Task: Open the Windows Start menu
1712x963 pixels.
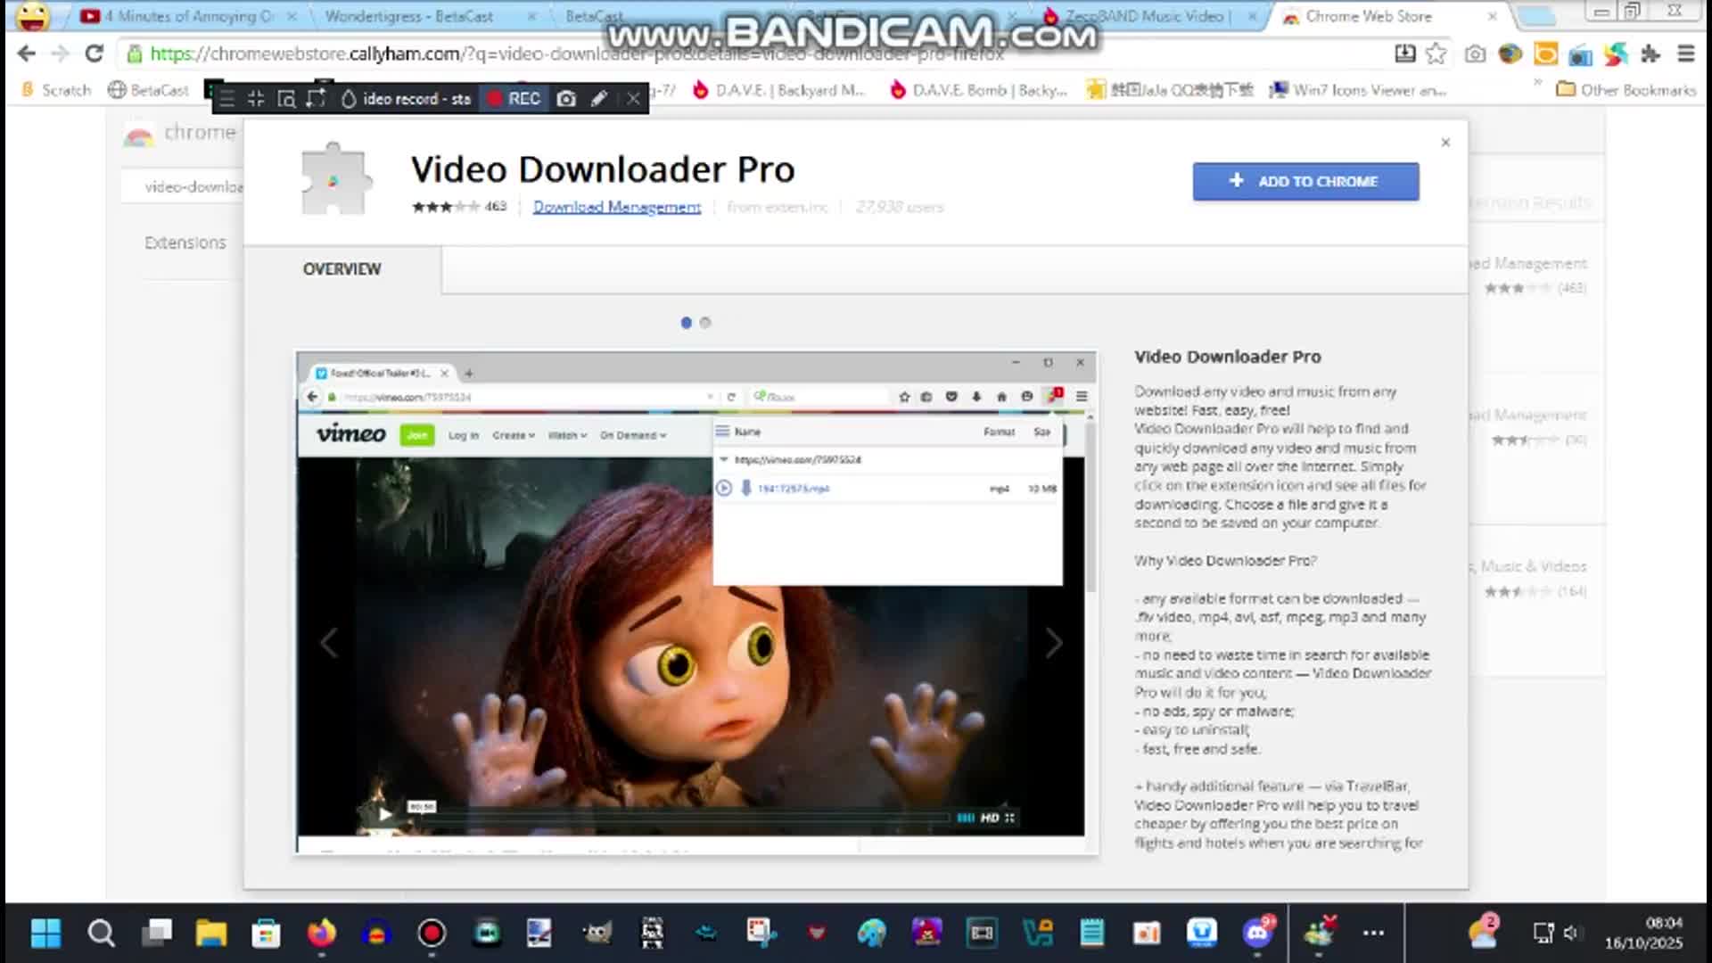Action: pos(45,934)
